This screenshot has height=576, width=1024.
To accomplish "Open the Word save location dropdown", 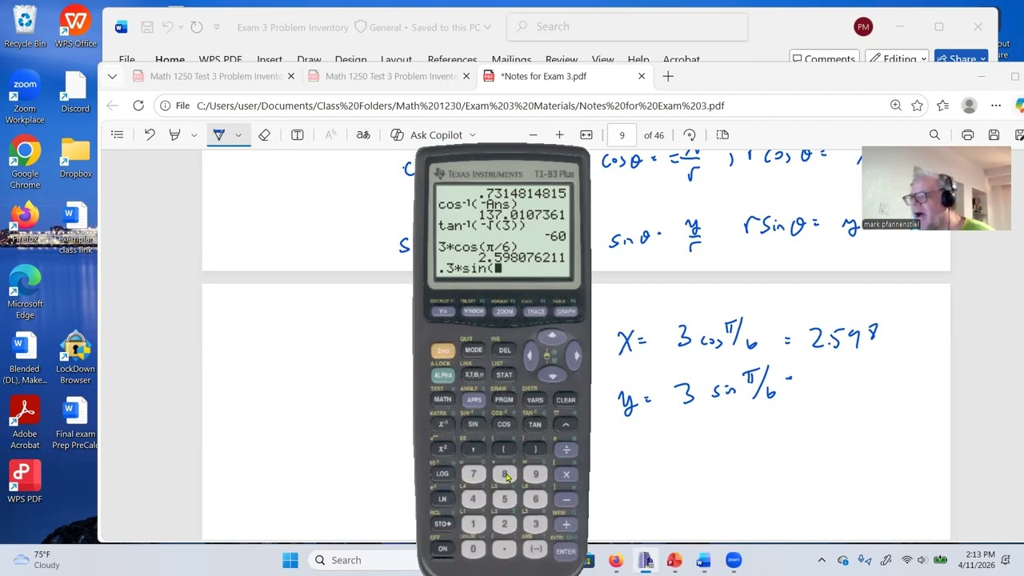I will (487, 27).
